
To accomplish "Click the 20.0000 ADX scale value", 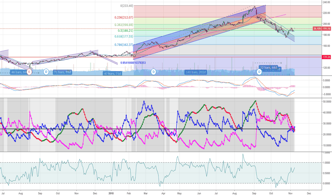I will [x=326, y=134].
